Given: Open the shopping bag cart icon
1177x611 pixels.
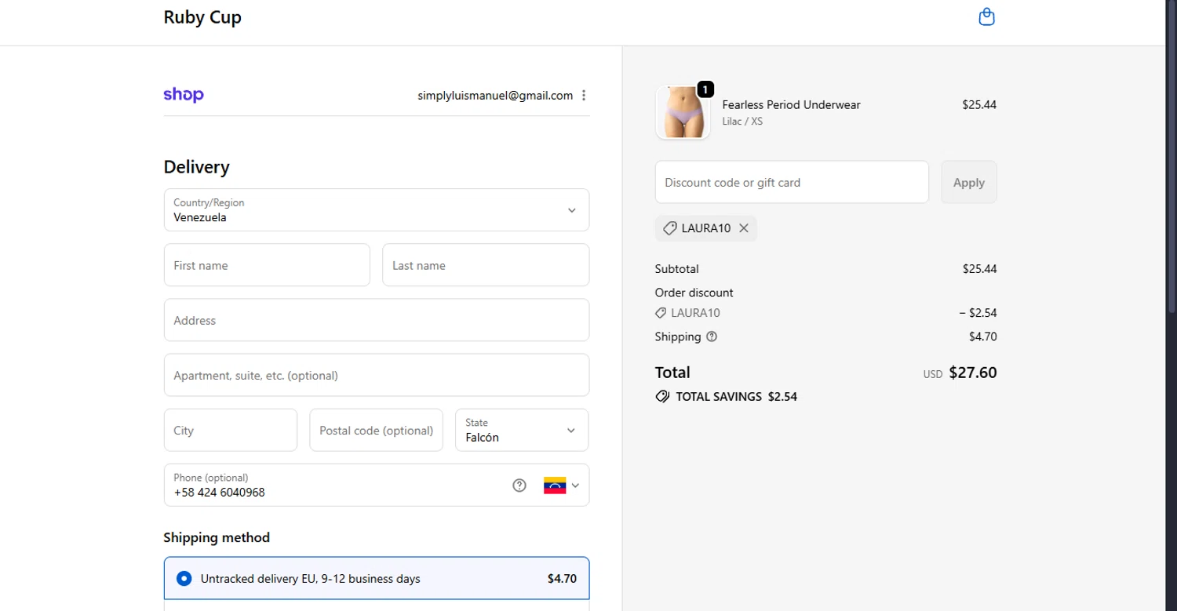Looking at the screenshot, I should [x=986, y=16].
